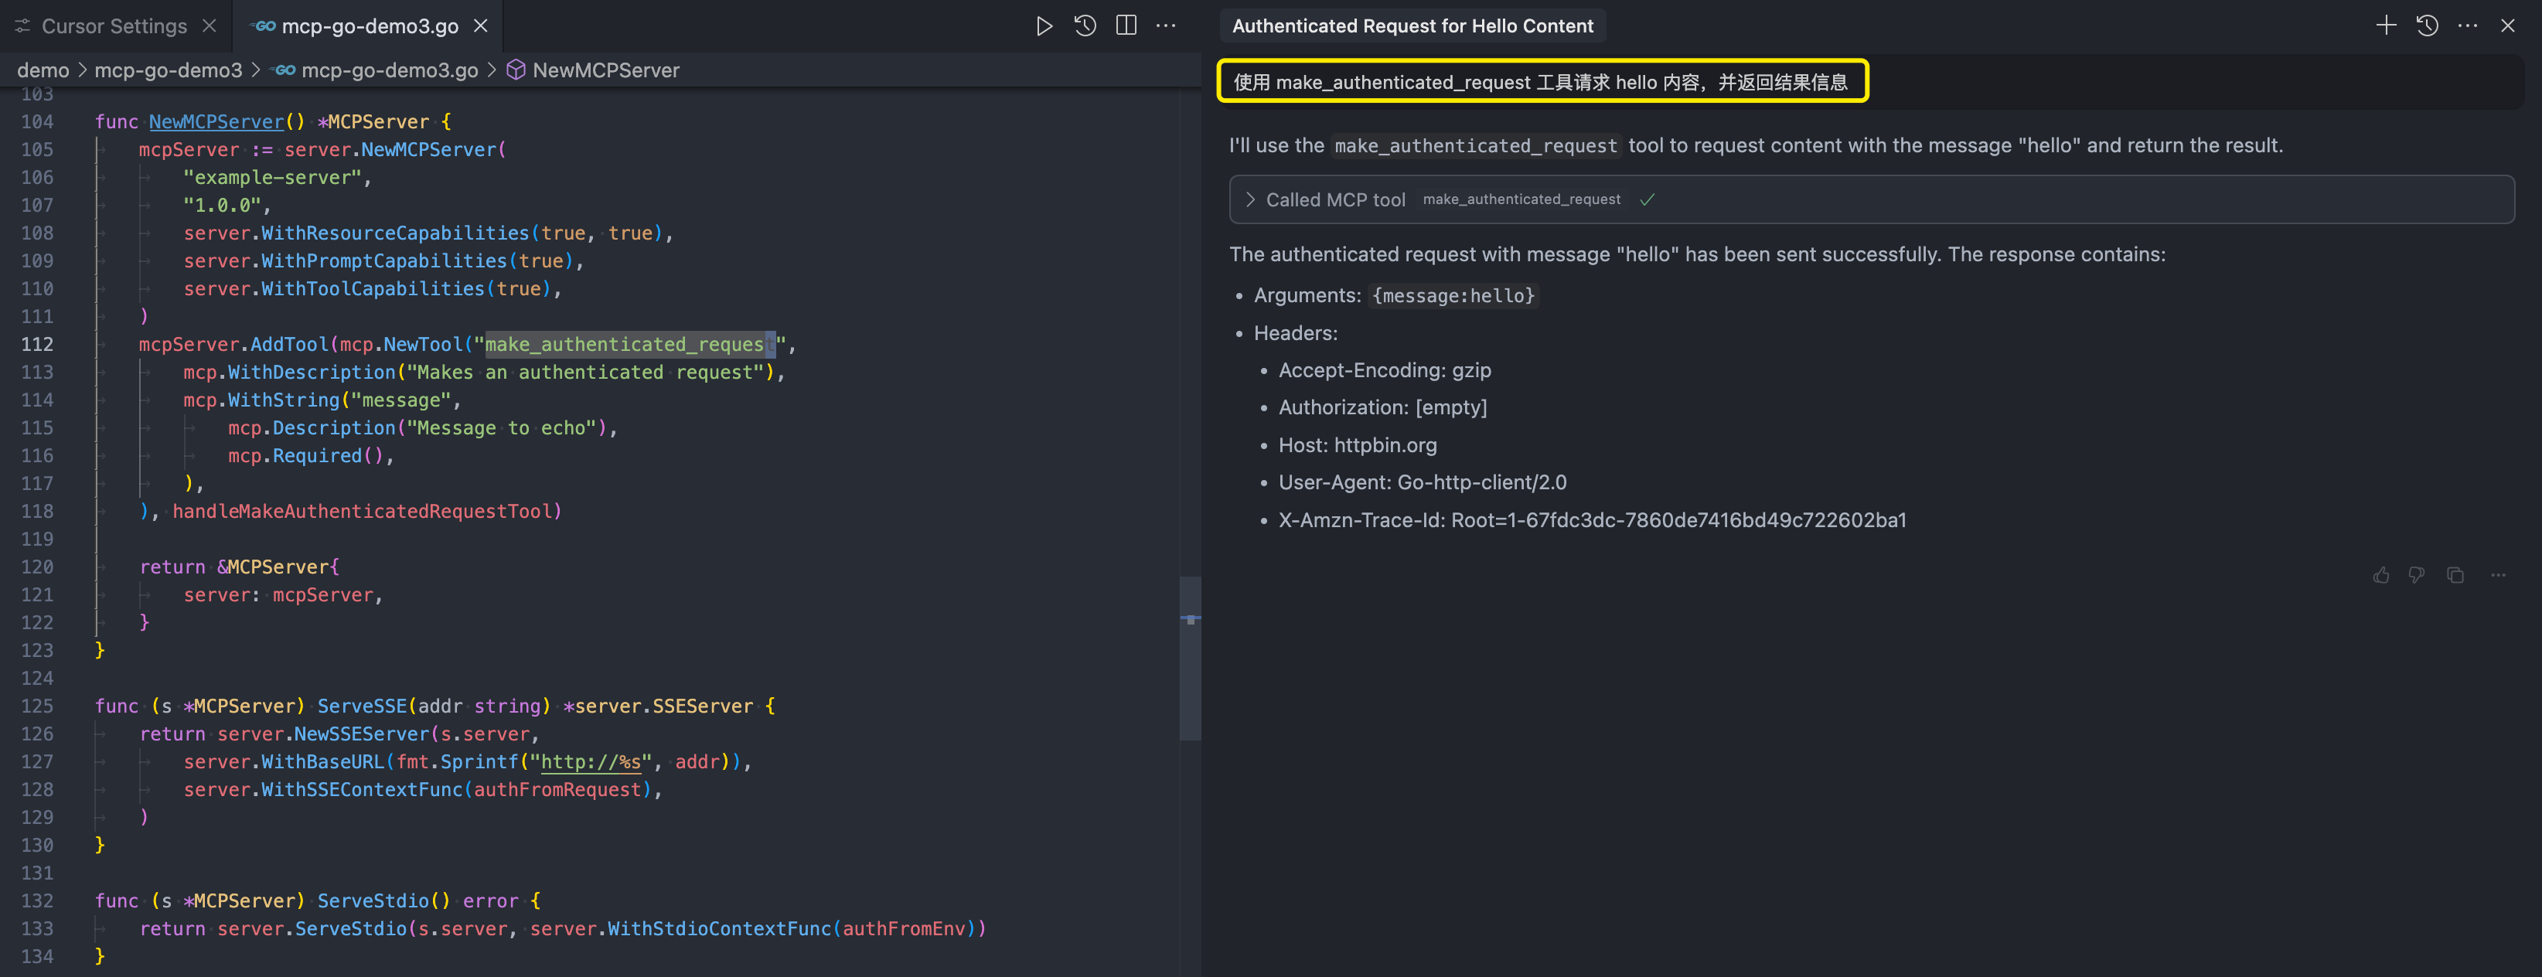Click line number 112 in gutter

38,345
